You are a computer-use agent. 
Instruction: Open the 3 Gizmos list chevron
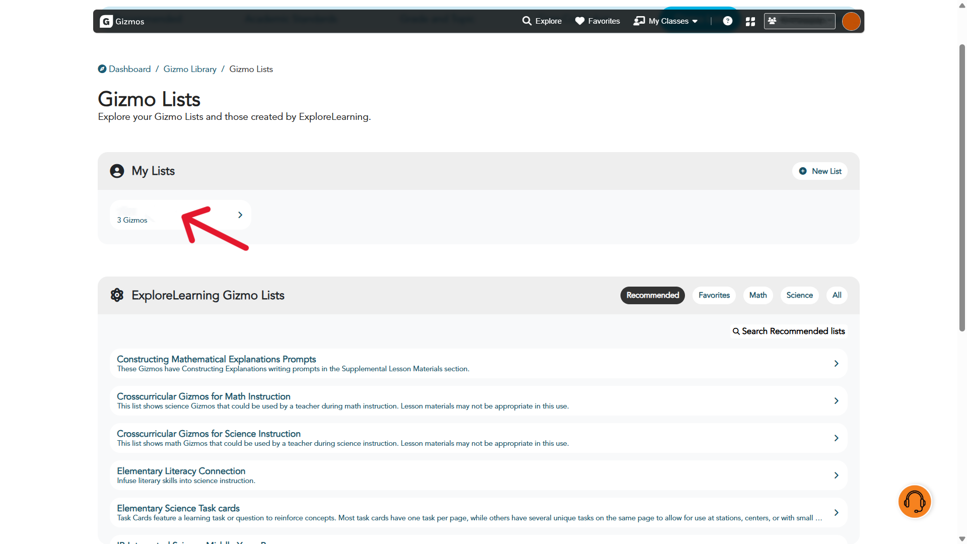coord(240,215)
